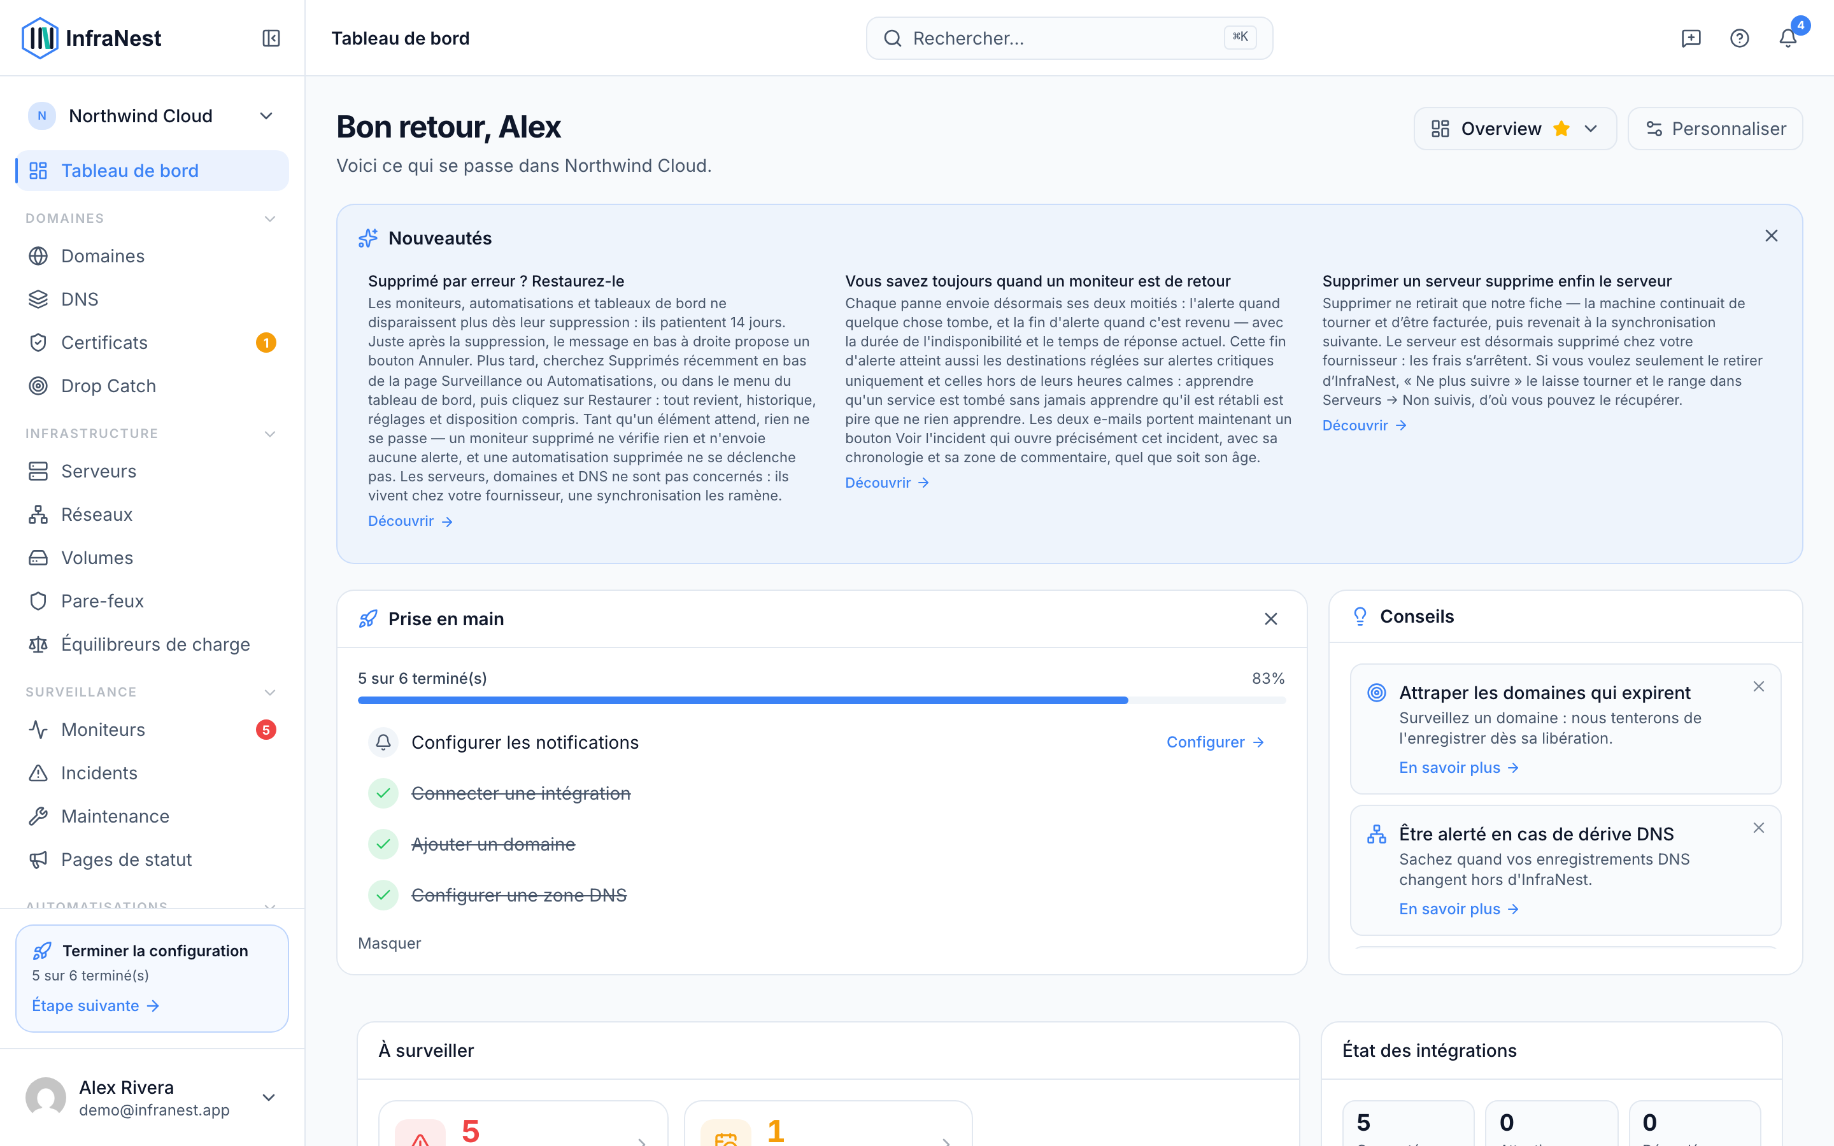Open the Overview dashboard dropdown
The height and width of the screenshot is (1146, 1834).
tap(1515, 129)
